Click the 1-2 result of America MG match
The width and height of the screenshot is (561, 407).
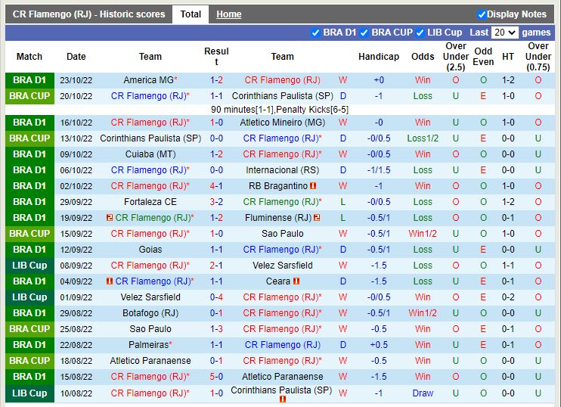[x=216, y=80]
